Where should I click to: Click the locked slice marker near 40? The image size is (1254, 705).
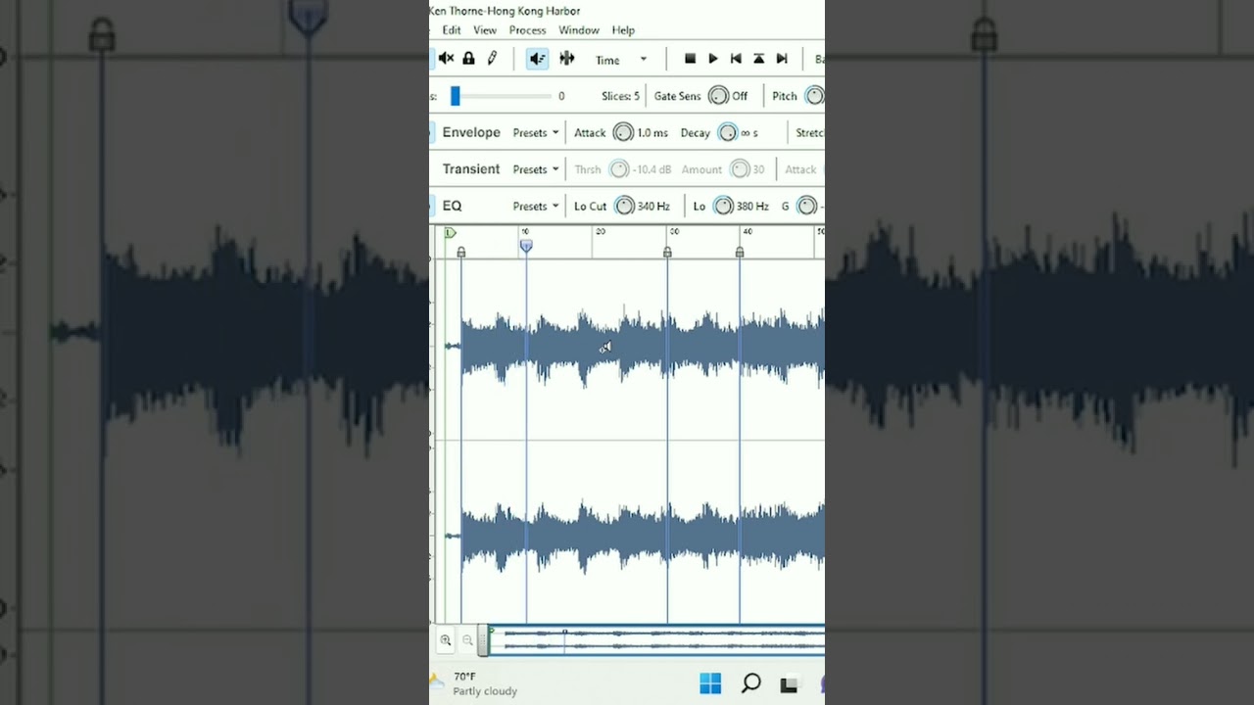(x=740, y=253)
